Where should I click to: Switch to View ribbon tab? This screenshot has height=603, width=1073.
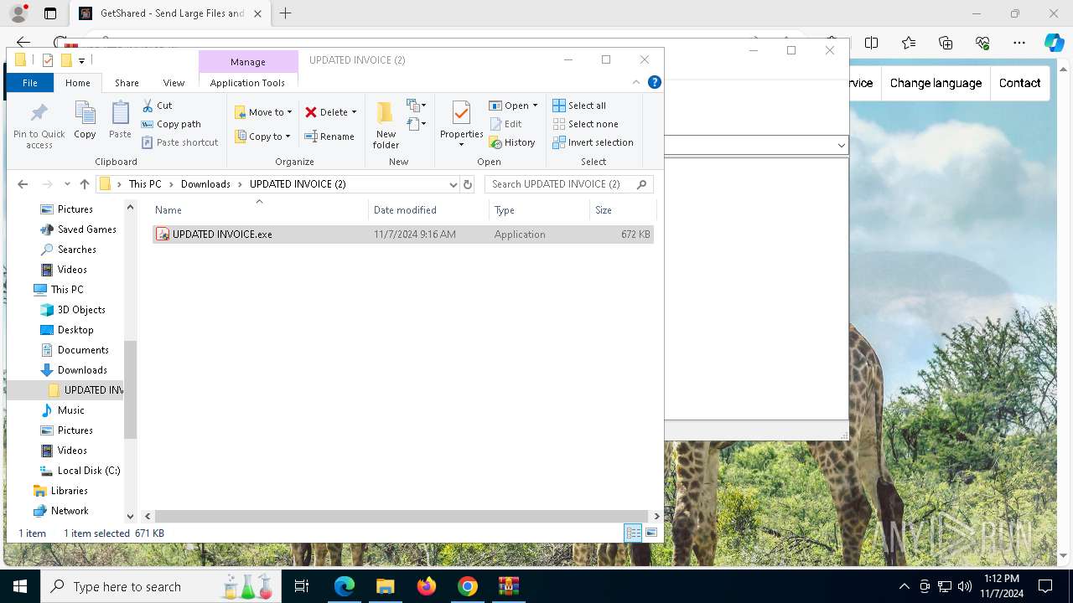click(174, 83)
